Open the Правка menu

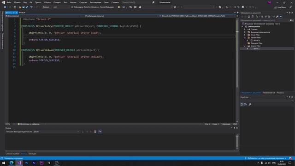click(18, 2)
